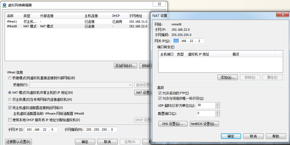This screenshot has height=145, width=290.
Task: Click the 子网掩码(M) input field
Action: click(x=101, y=130)
